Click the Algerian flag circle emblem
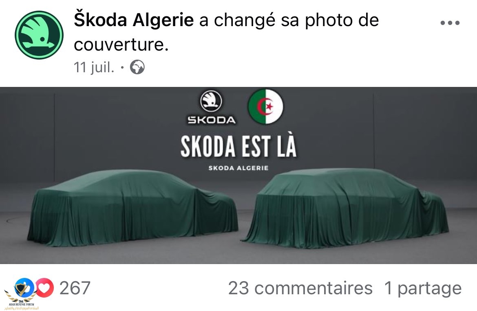The image size is (477, 311). (265, 107)
